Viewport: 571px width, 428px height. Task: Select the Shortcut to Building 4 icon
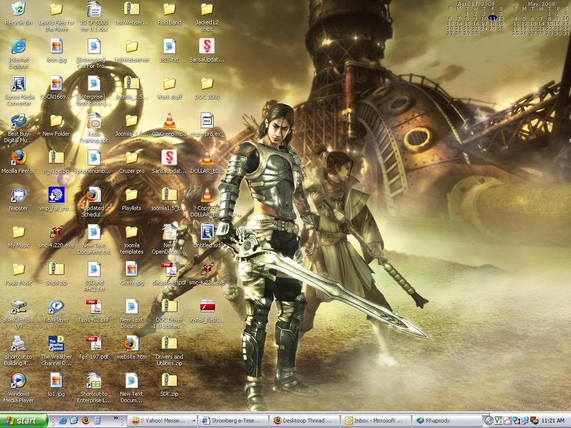[18, 351]
